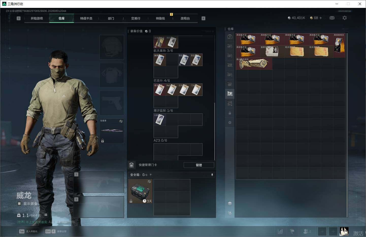Screen dimensions: 366x237
Task: Click the helmet equipment slot
Action: click(x=112, y=47)
